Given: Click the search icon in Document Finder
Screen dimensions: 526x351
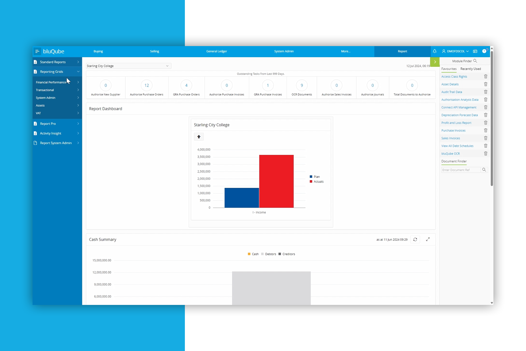Looking at the screenshot, I should [484, 170].
